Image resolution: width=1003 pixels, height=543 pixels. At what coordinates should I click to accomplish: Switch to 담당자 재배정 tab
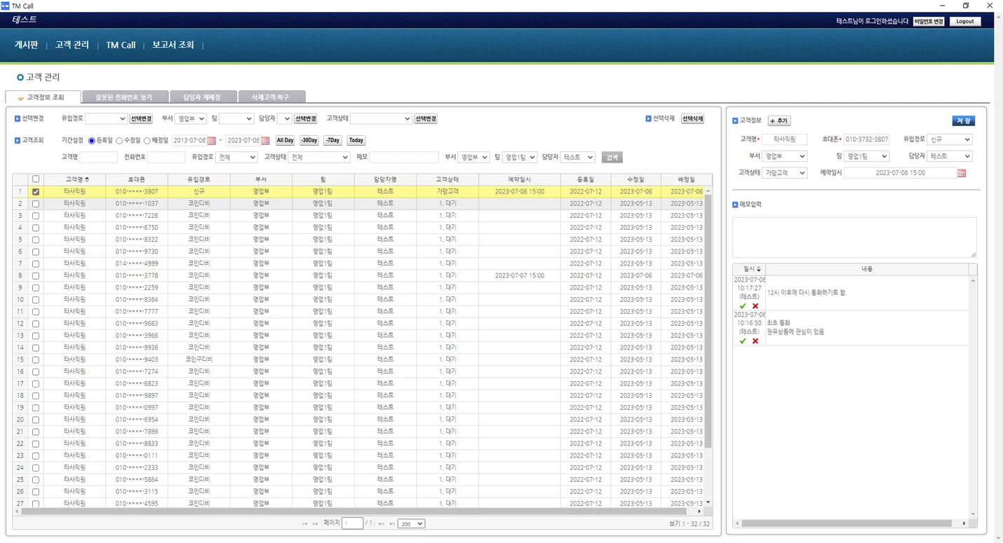pyautogui.click(x=202, y=97)
